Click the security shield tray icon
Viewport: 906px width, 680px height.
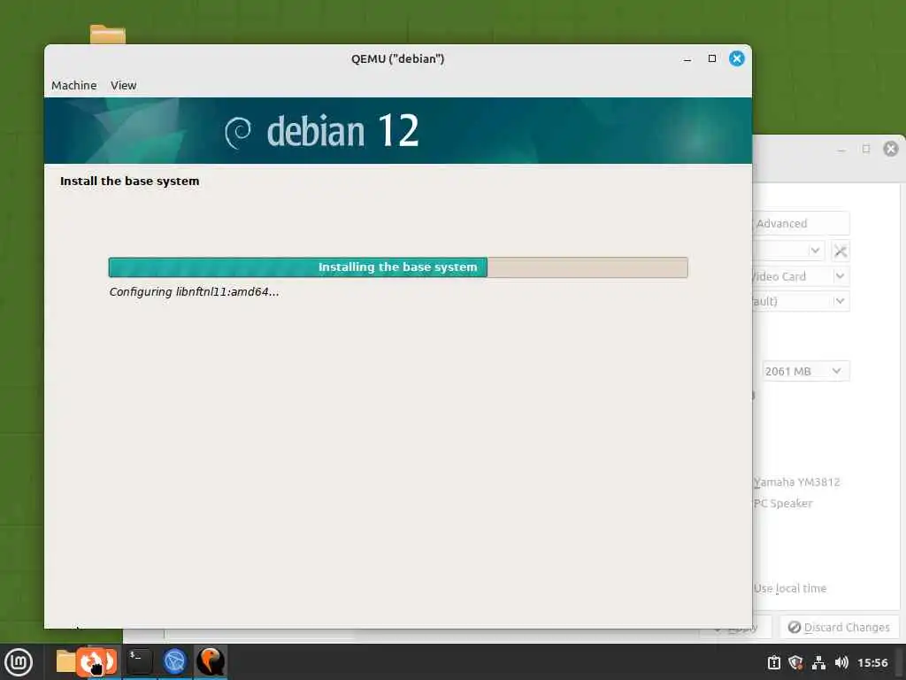click(795, 662)
